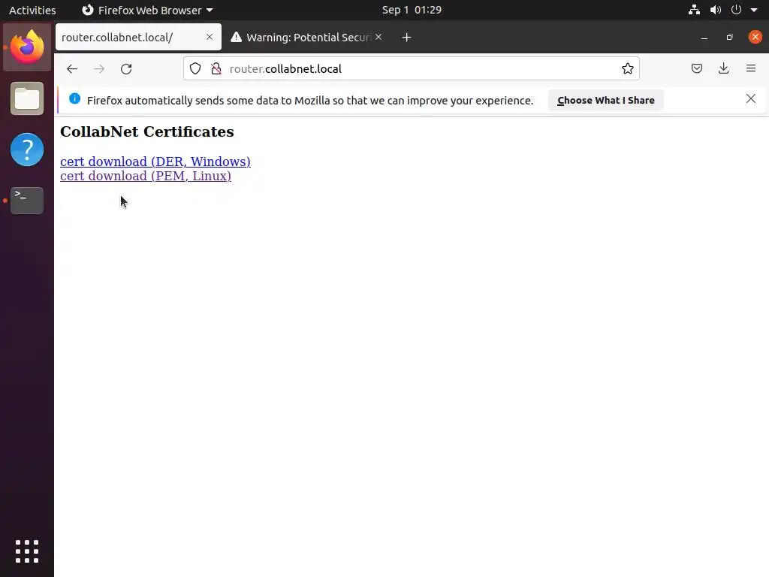
Task: Click the power icon in top bar
Action: pyautogui.click(x=736, y=10)
